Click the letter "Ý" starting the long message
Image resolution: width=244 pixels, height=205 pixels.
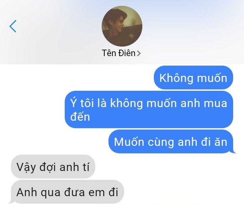point(74,103)
